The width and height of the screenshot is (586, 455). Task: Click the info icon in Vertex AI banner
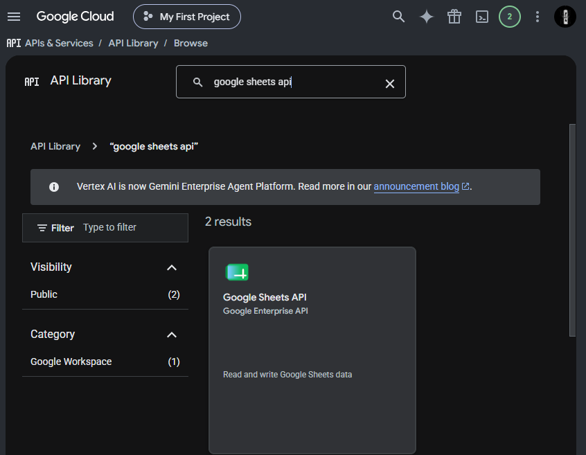54,187
